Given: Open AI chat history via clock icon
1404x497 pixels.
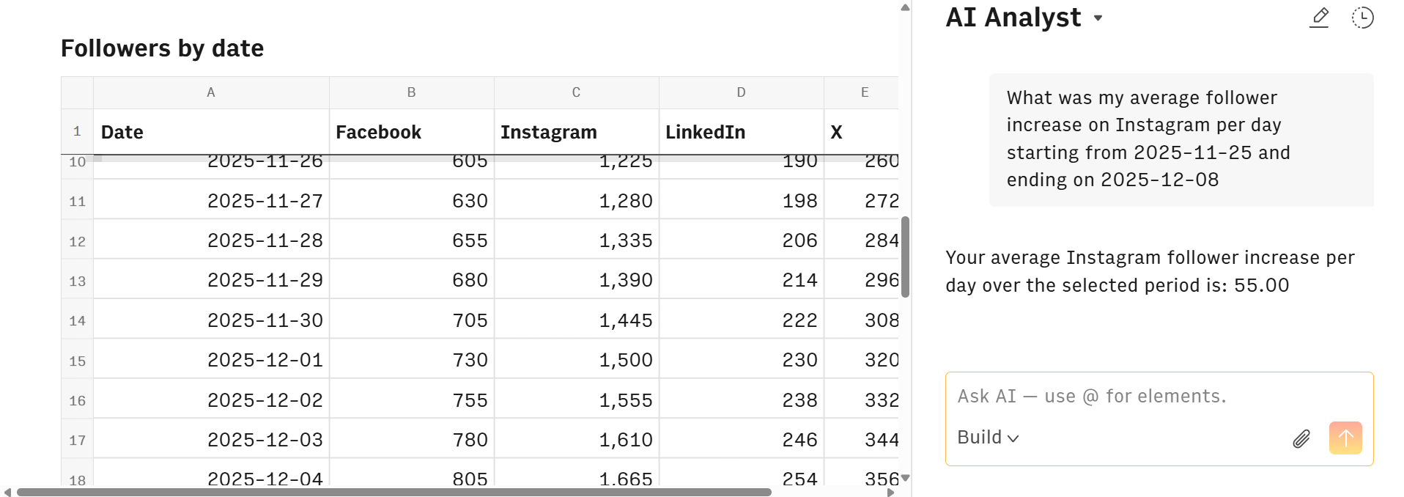Looking at the screenshot, I should (x=1363, y=17).
